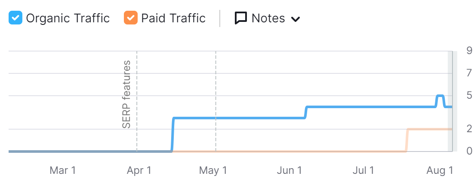Expand the Notes dropdown chevron
The width and height of the screenshot is (474, 194).
[295, 19]
